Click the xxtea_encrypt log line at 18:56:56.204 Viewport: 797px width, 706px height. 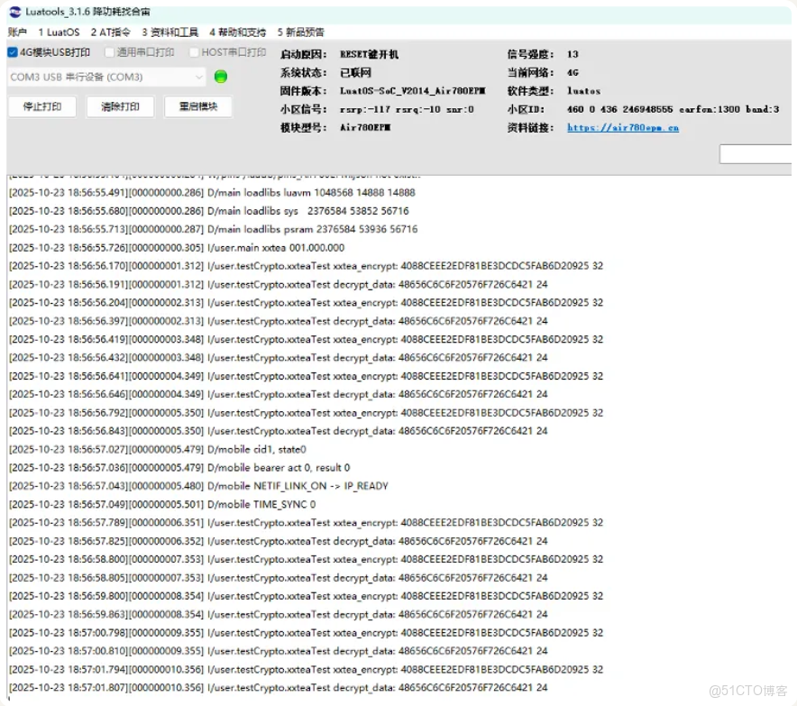pos(306,302)
